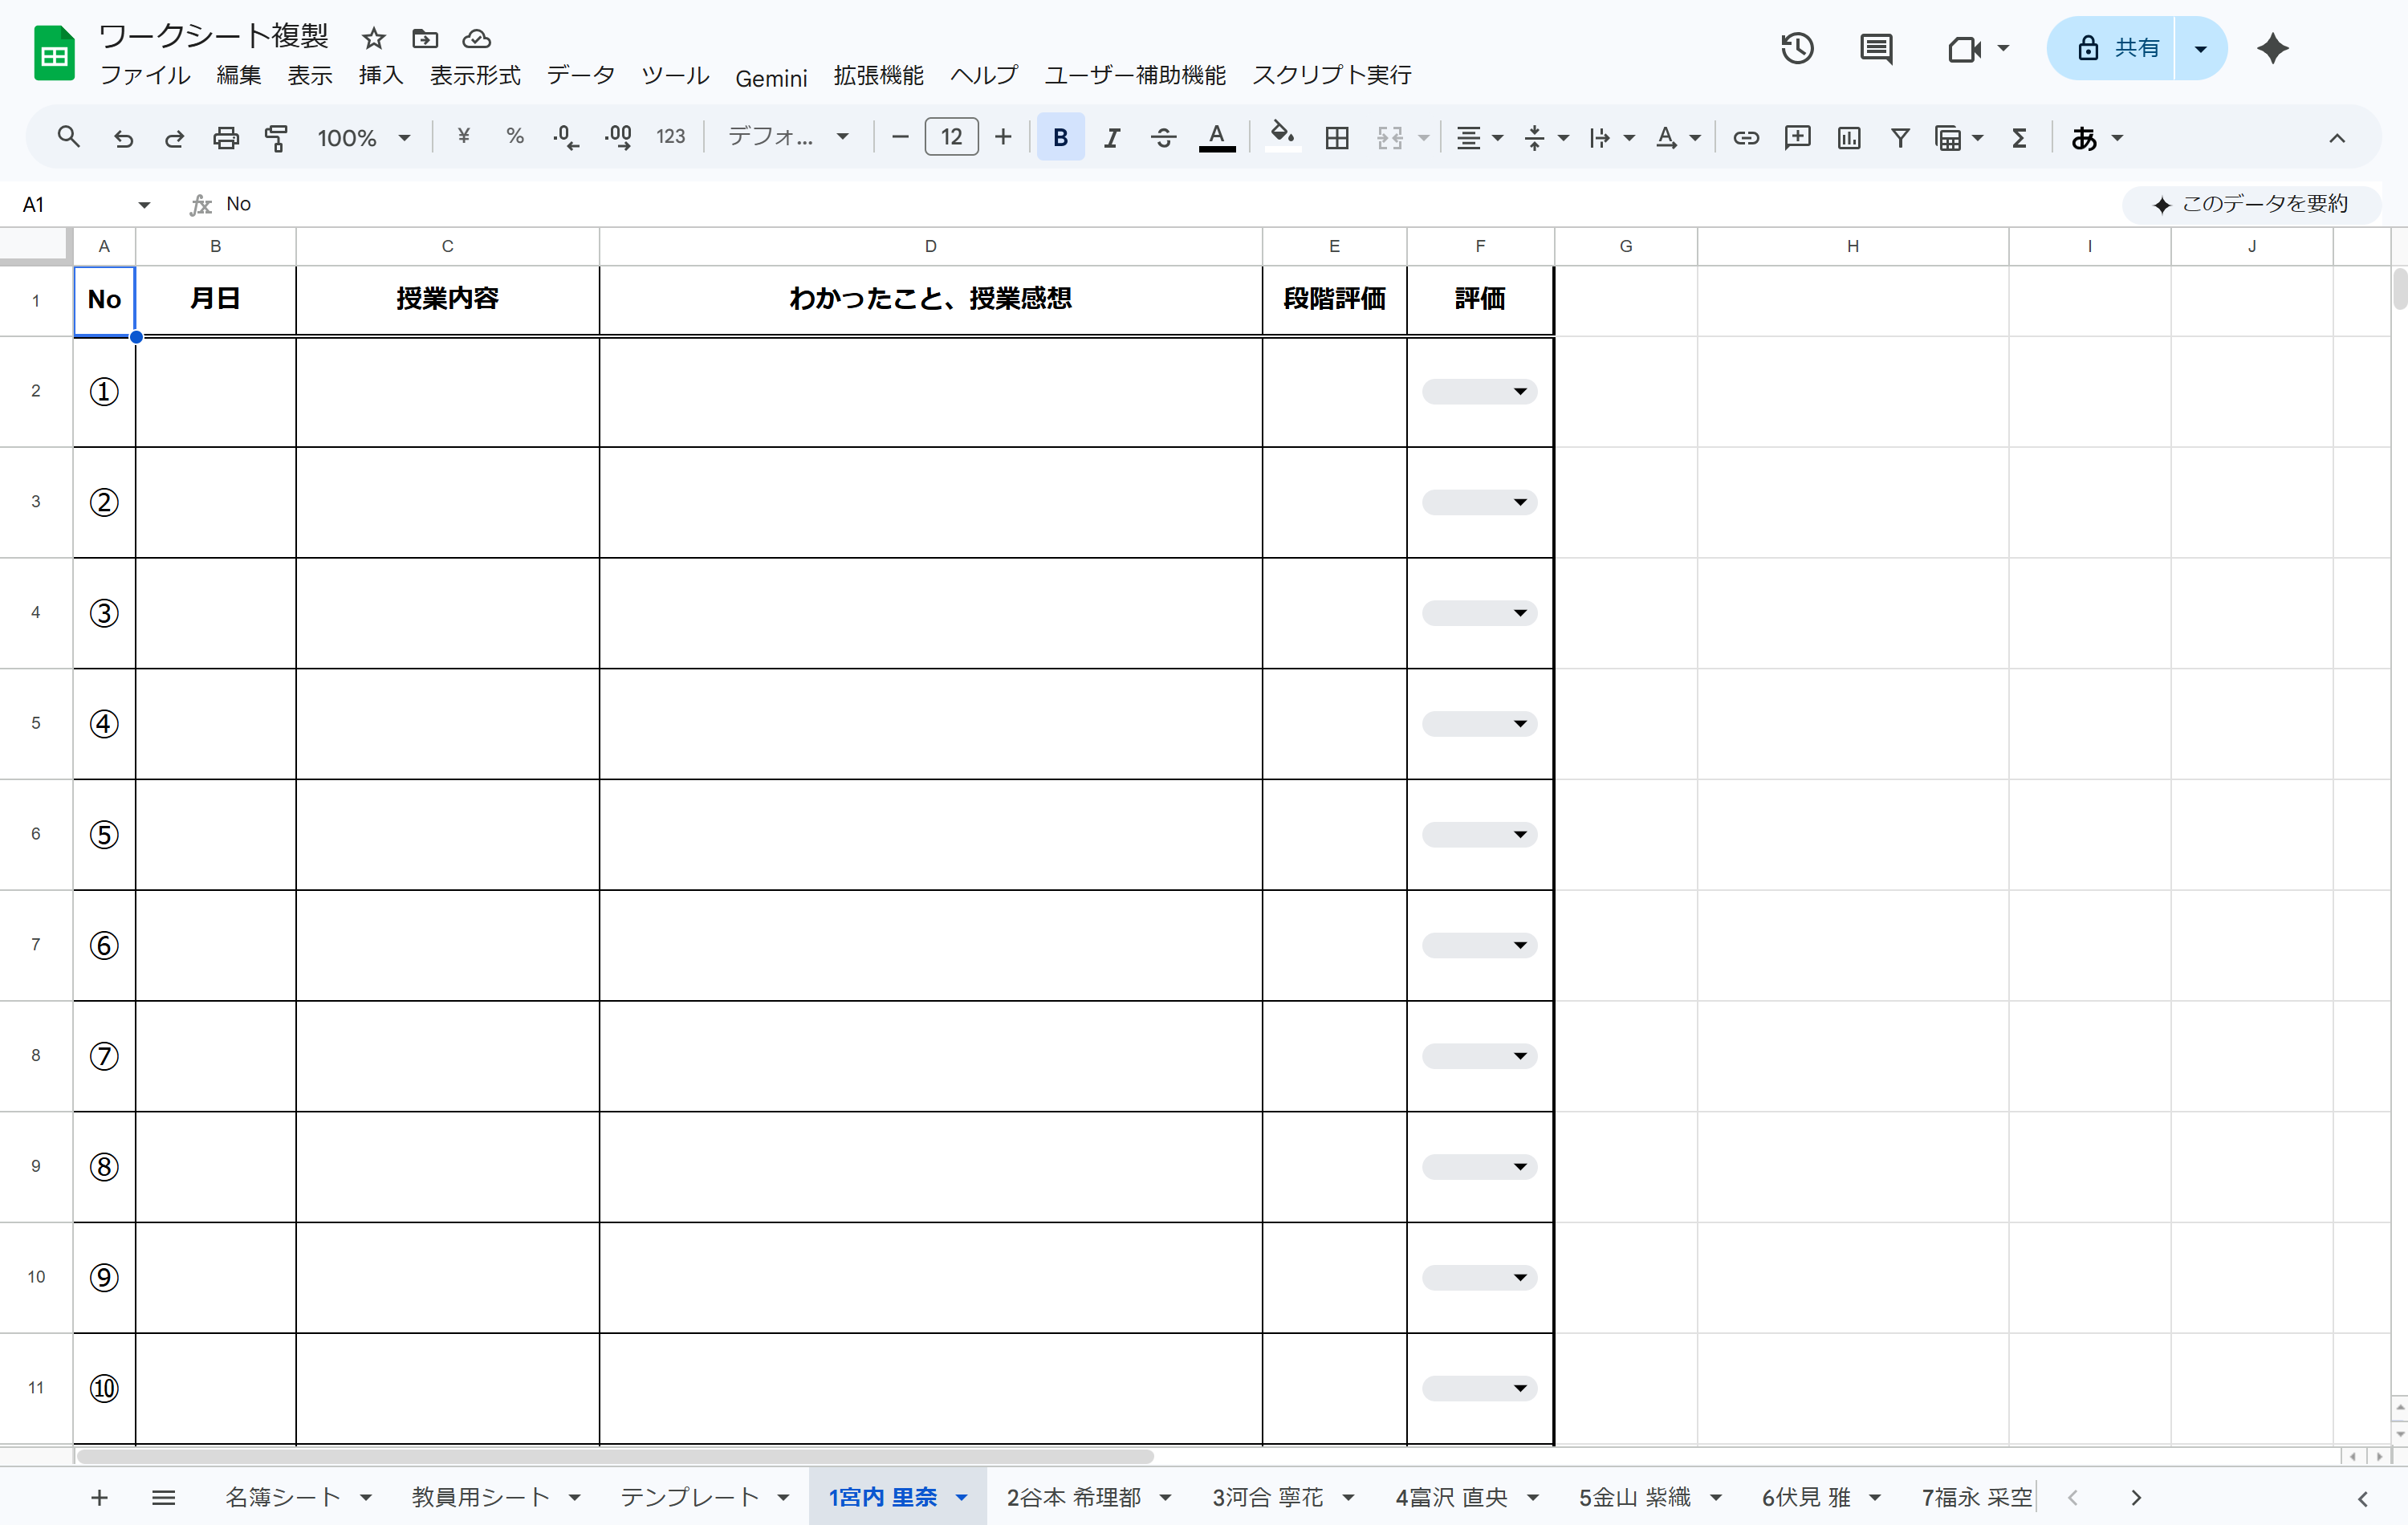Toggle bold formatting button
This screenshot has width=2408, height=1525.
tap(1060, 137)
